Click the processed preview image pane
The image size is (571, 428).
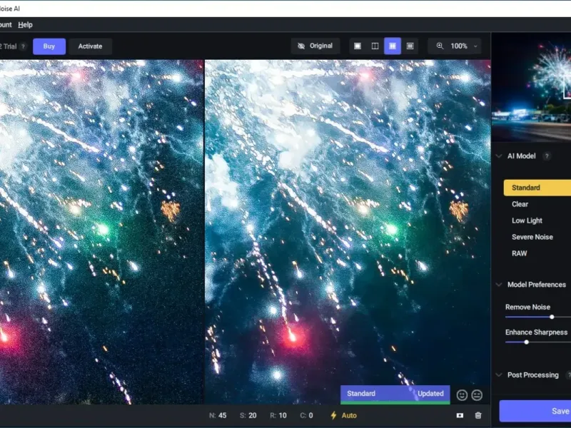348,232
